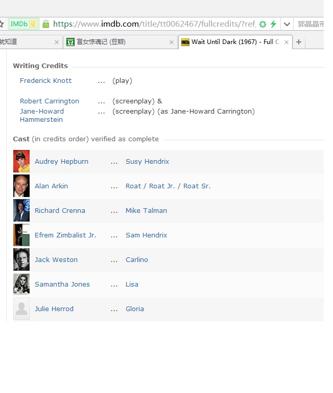The width and height of the screenshot is (333, 393).
Task: Click the IMDb site certificate badge
Action: click(23, 24)
